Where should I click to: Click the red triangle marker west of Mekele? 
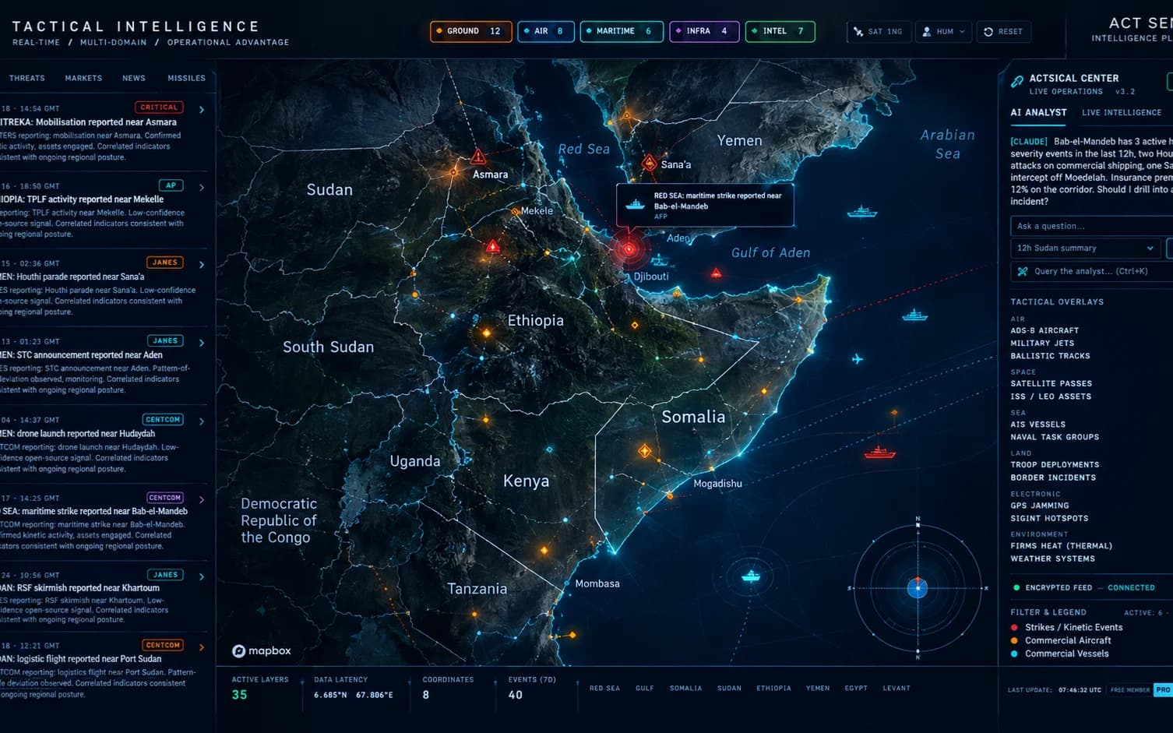493,247
